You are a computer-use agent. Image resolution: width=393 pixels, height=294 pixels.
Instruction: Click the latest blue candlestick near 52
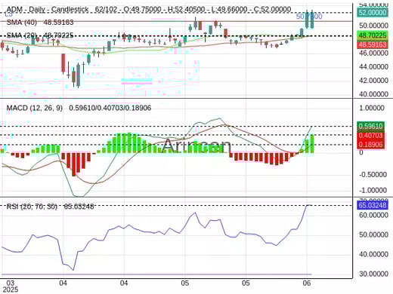tap(312, 20)
